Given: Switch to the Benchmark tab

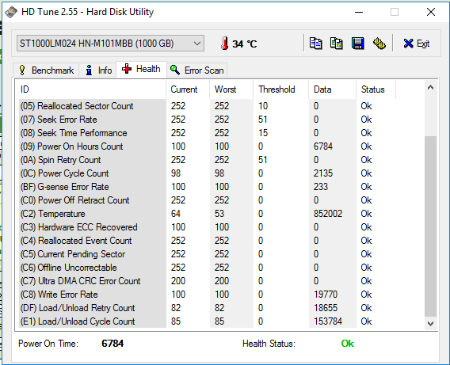Looking at the screenshot, I should [x=46, y=70].
